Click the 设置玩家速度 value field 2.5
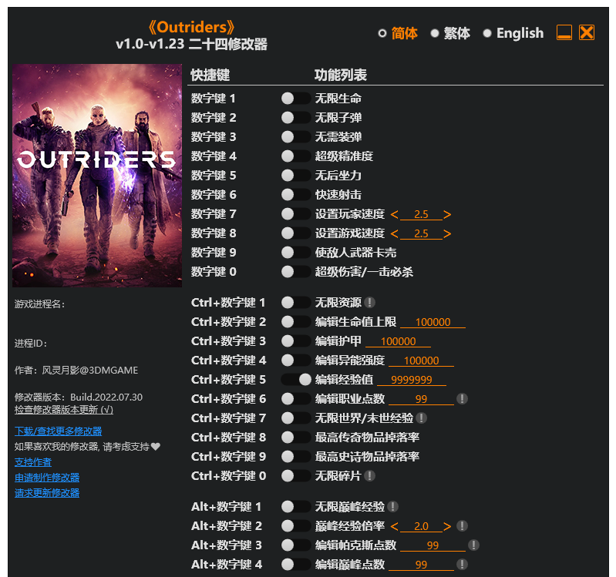 (x=421, y=214)
